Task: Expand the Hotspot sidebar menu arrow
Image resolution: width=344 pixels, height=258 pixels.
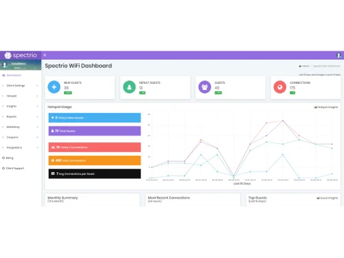Action: click(37, 96)
